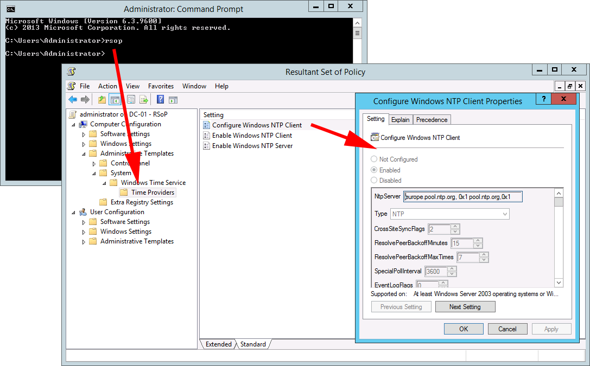Screen dimensions: 590x366
Task: Click the Back navigation arrow in the toolbar
Action: [x=72, y=99]
